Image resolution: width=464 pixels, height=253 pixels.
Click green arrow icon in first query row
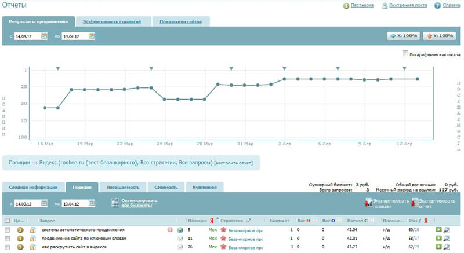pyautogui.click(x=438, y=230)
